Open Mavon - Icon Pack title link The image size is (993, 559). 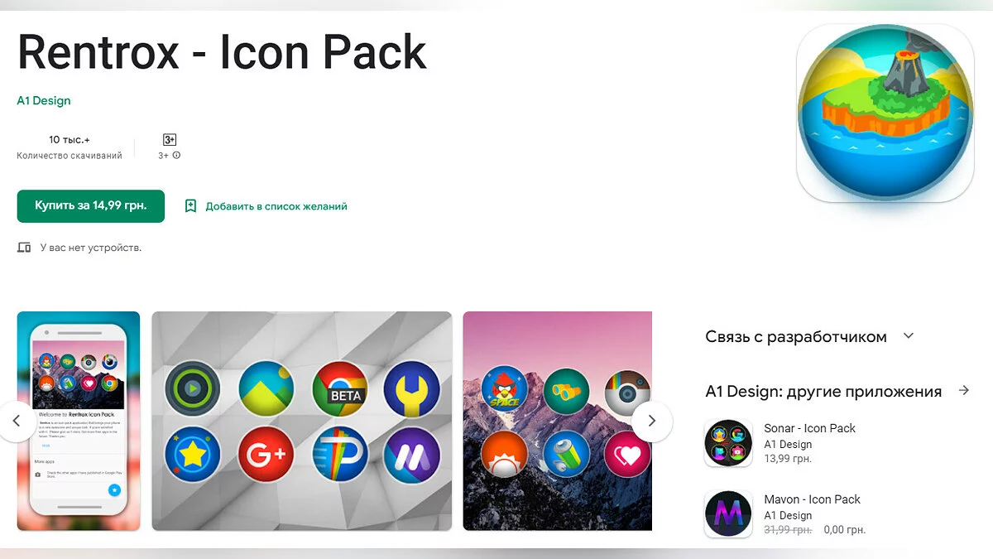(x=813, y=499)
